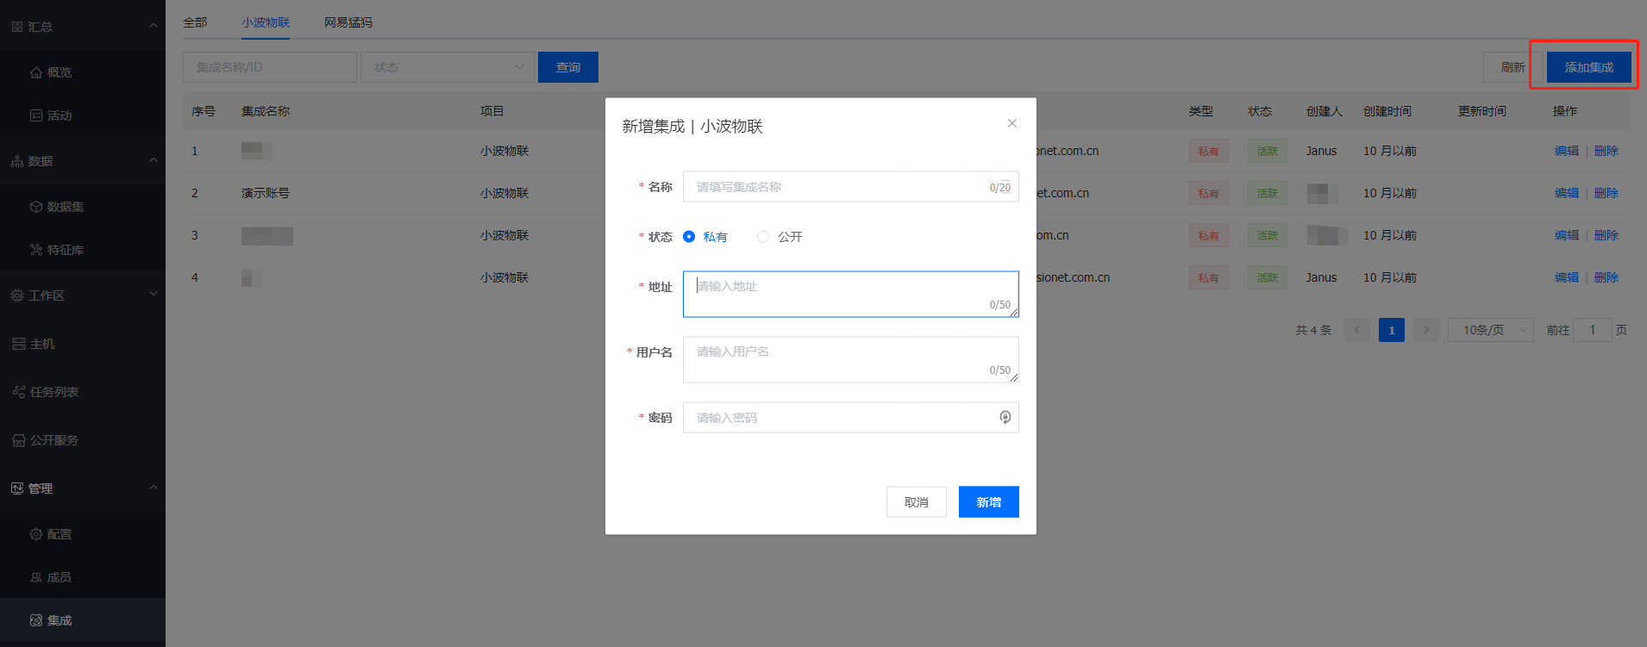Switch to the 全部 tab
Image resolution: width=1647 pixels, height=647 pixels.
click(x=195, y=22)
